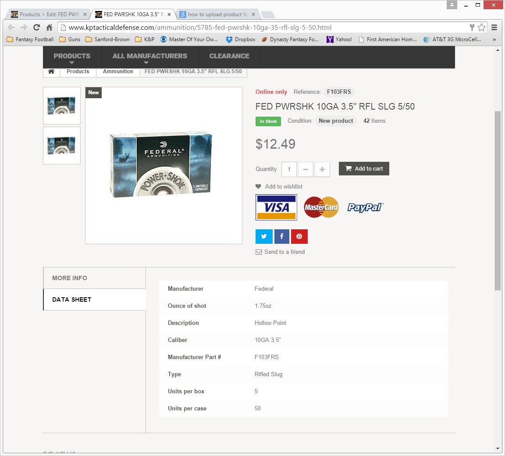Screen dimensions: 505x456
Task: Open AT&T 3G MicroCell bookmark
Action: 452,39
